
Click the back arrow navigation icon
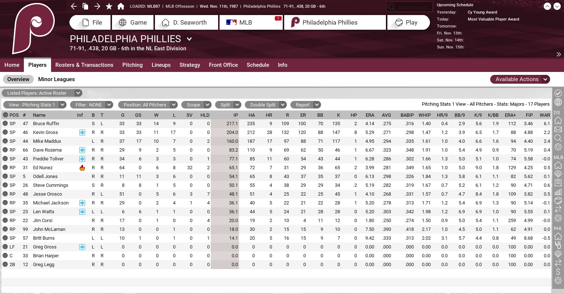(x=74, y=6)
